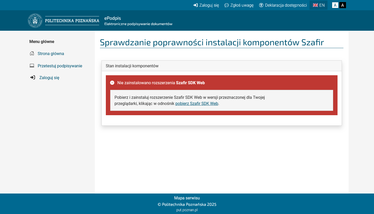Click the house icon in main menu

coord(32,53)
